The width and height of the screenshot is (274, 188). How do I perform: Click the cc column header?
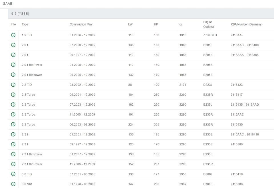pyautogui.click(x=181, y=24)
